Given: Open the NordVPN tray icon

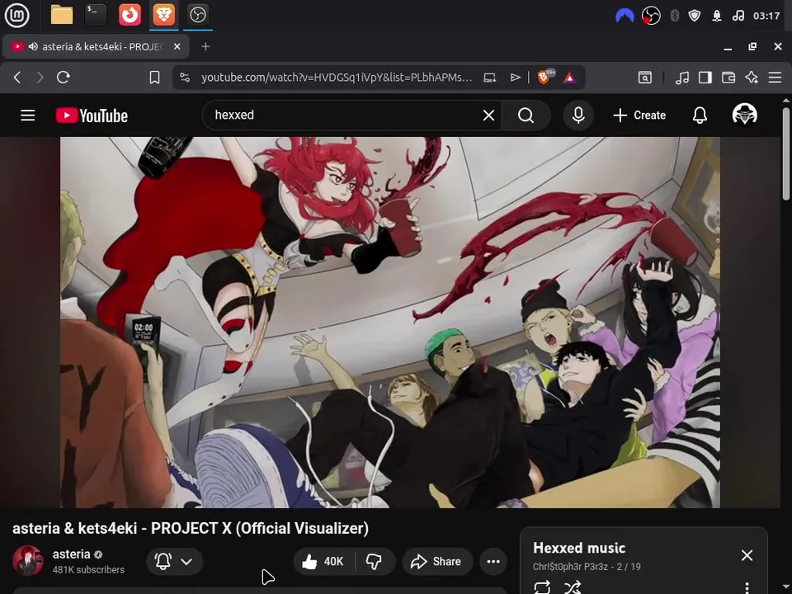Looking at the screenshot, I should [x=625, y=16].
